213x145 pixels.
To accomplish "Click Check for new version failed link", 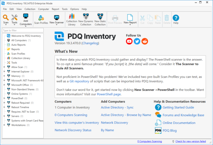I will click(190, 141).
